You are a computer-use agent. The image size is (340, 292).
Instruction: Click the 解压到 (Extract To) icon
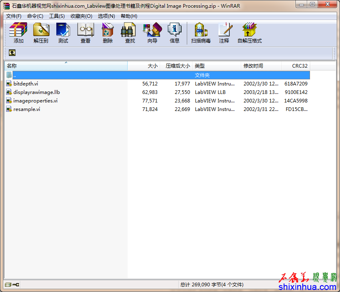[x=41, y=32]
